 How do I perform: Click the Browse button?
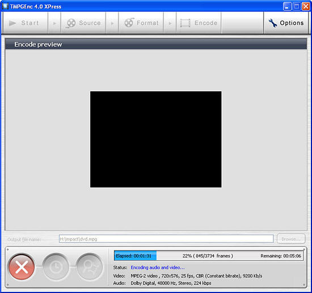(x=291, y=239)
